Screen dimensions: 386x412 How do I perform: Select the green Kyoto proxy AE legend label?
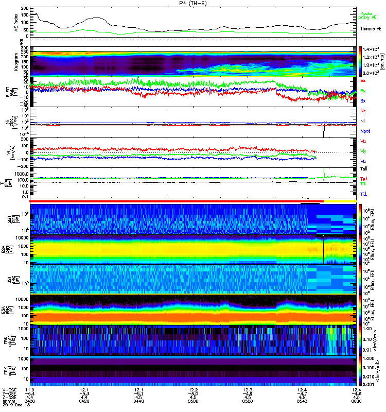[x=367, y=15]
